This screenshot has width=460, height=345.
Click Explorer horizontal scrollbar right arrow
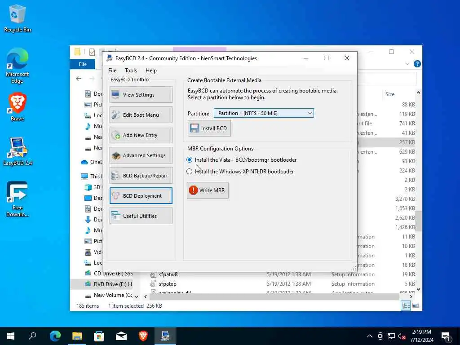coord(411,297)
